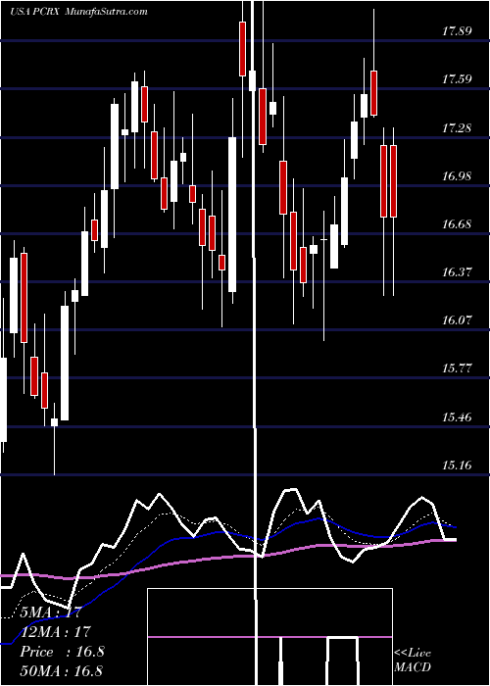Click the 17.89 price axis label
The width and height of the screenshot is (490, 686).
(x=457, y=31)
